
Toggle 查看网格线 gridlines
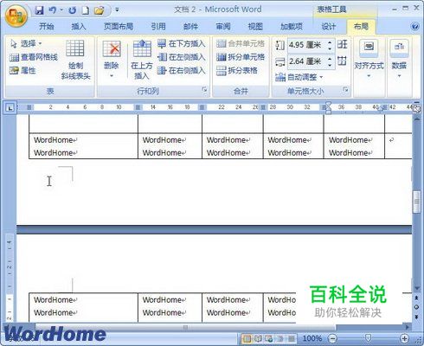(x=34, y=57)
